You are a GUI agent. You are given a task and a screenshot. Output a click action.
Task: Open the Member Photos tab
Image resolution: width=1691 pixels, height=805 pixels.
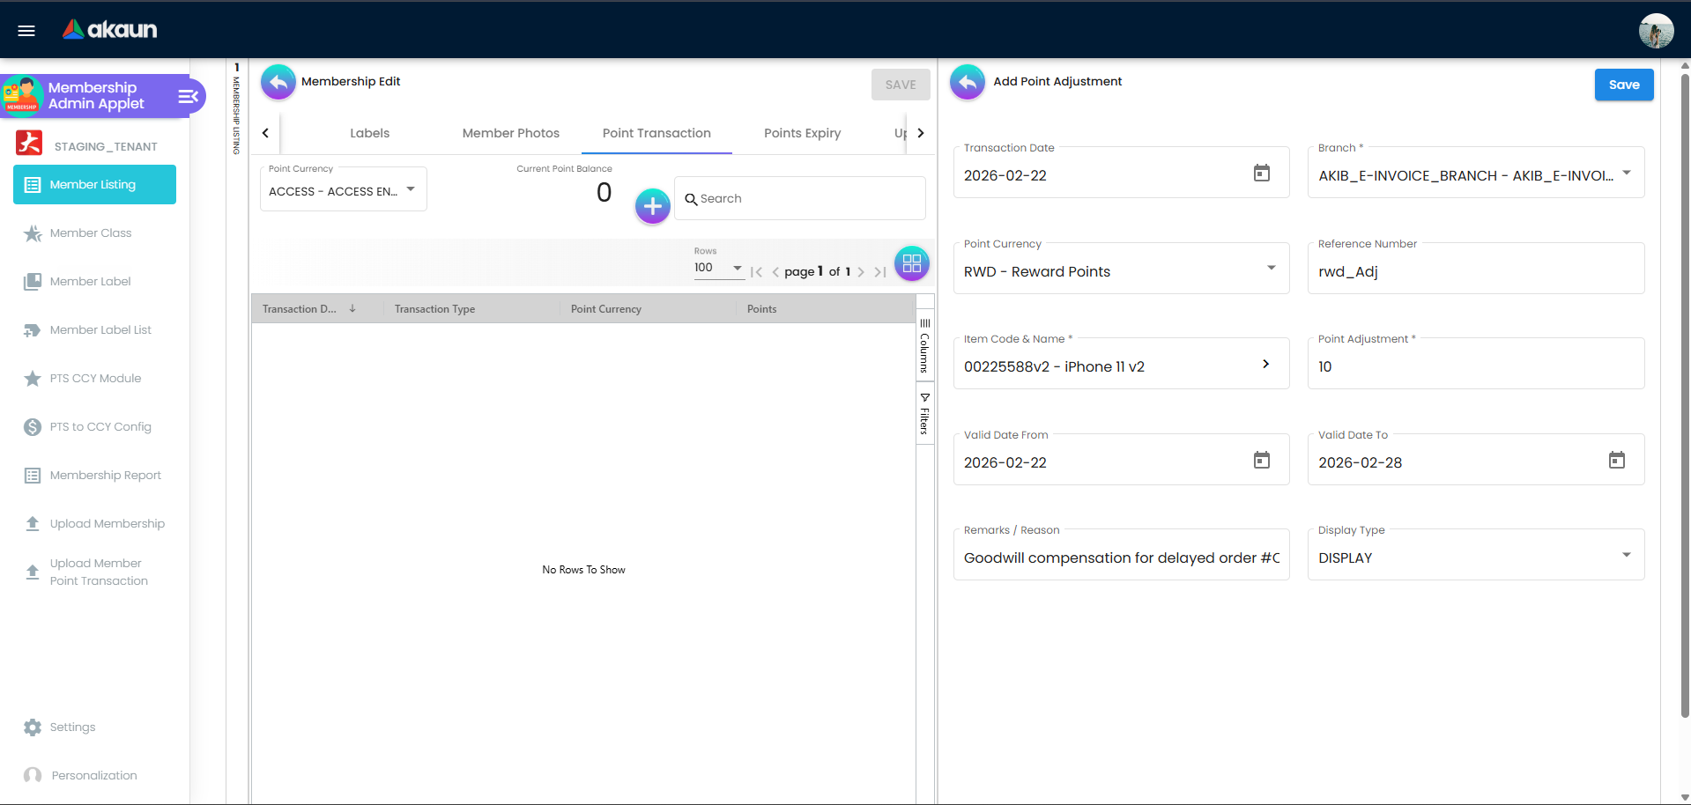[510, 133]
